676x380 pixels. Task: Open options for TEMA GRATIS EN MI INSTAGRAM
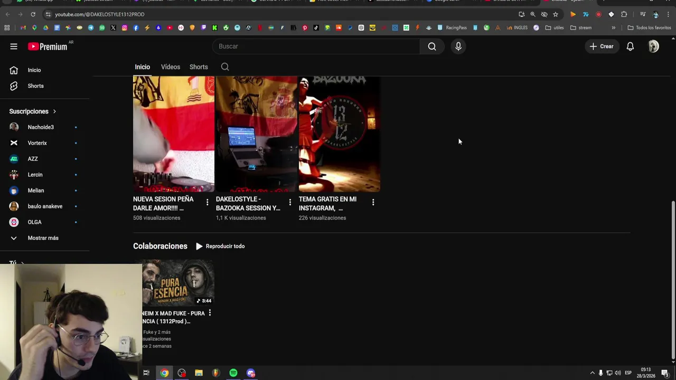pos(373,202)
